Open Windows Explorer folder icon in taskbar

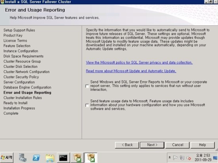click(50, 158)
